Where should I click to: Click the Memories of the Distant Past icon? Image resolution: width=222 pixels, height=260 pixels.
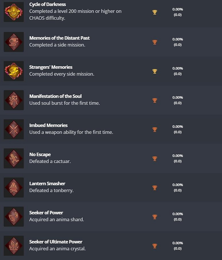click(x=14, y=42)
